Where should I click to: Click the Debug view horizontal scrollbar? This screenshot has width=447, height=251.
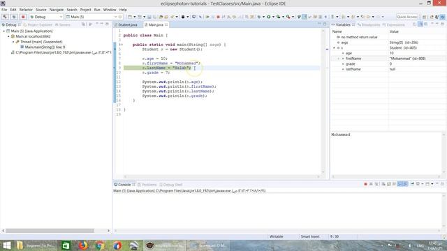(x=50, y=231)
